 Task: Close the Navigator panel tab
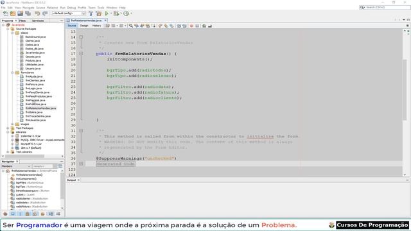coord(17,162)
